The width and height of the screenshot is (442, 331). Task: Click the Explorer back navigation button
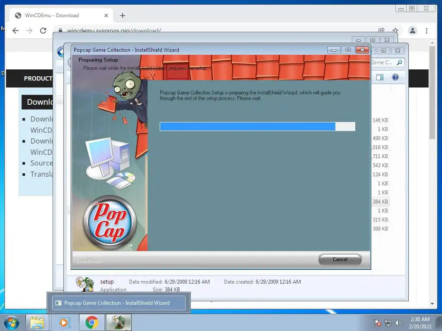coord(61,52)
